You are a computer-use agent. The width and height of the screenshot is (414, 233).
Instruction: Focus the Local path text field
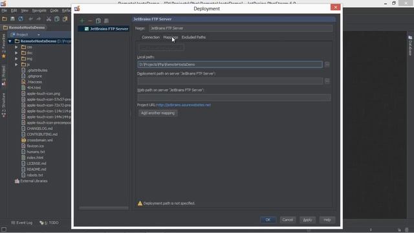[x=230, y=65]
